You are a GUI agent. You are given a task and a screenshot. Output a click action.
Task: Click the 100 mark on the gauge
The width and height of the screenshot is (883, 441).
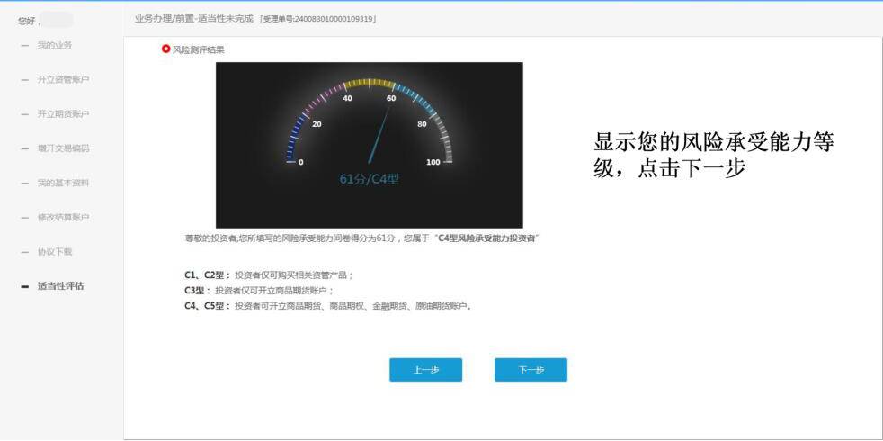click(x=433, y=162)
